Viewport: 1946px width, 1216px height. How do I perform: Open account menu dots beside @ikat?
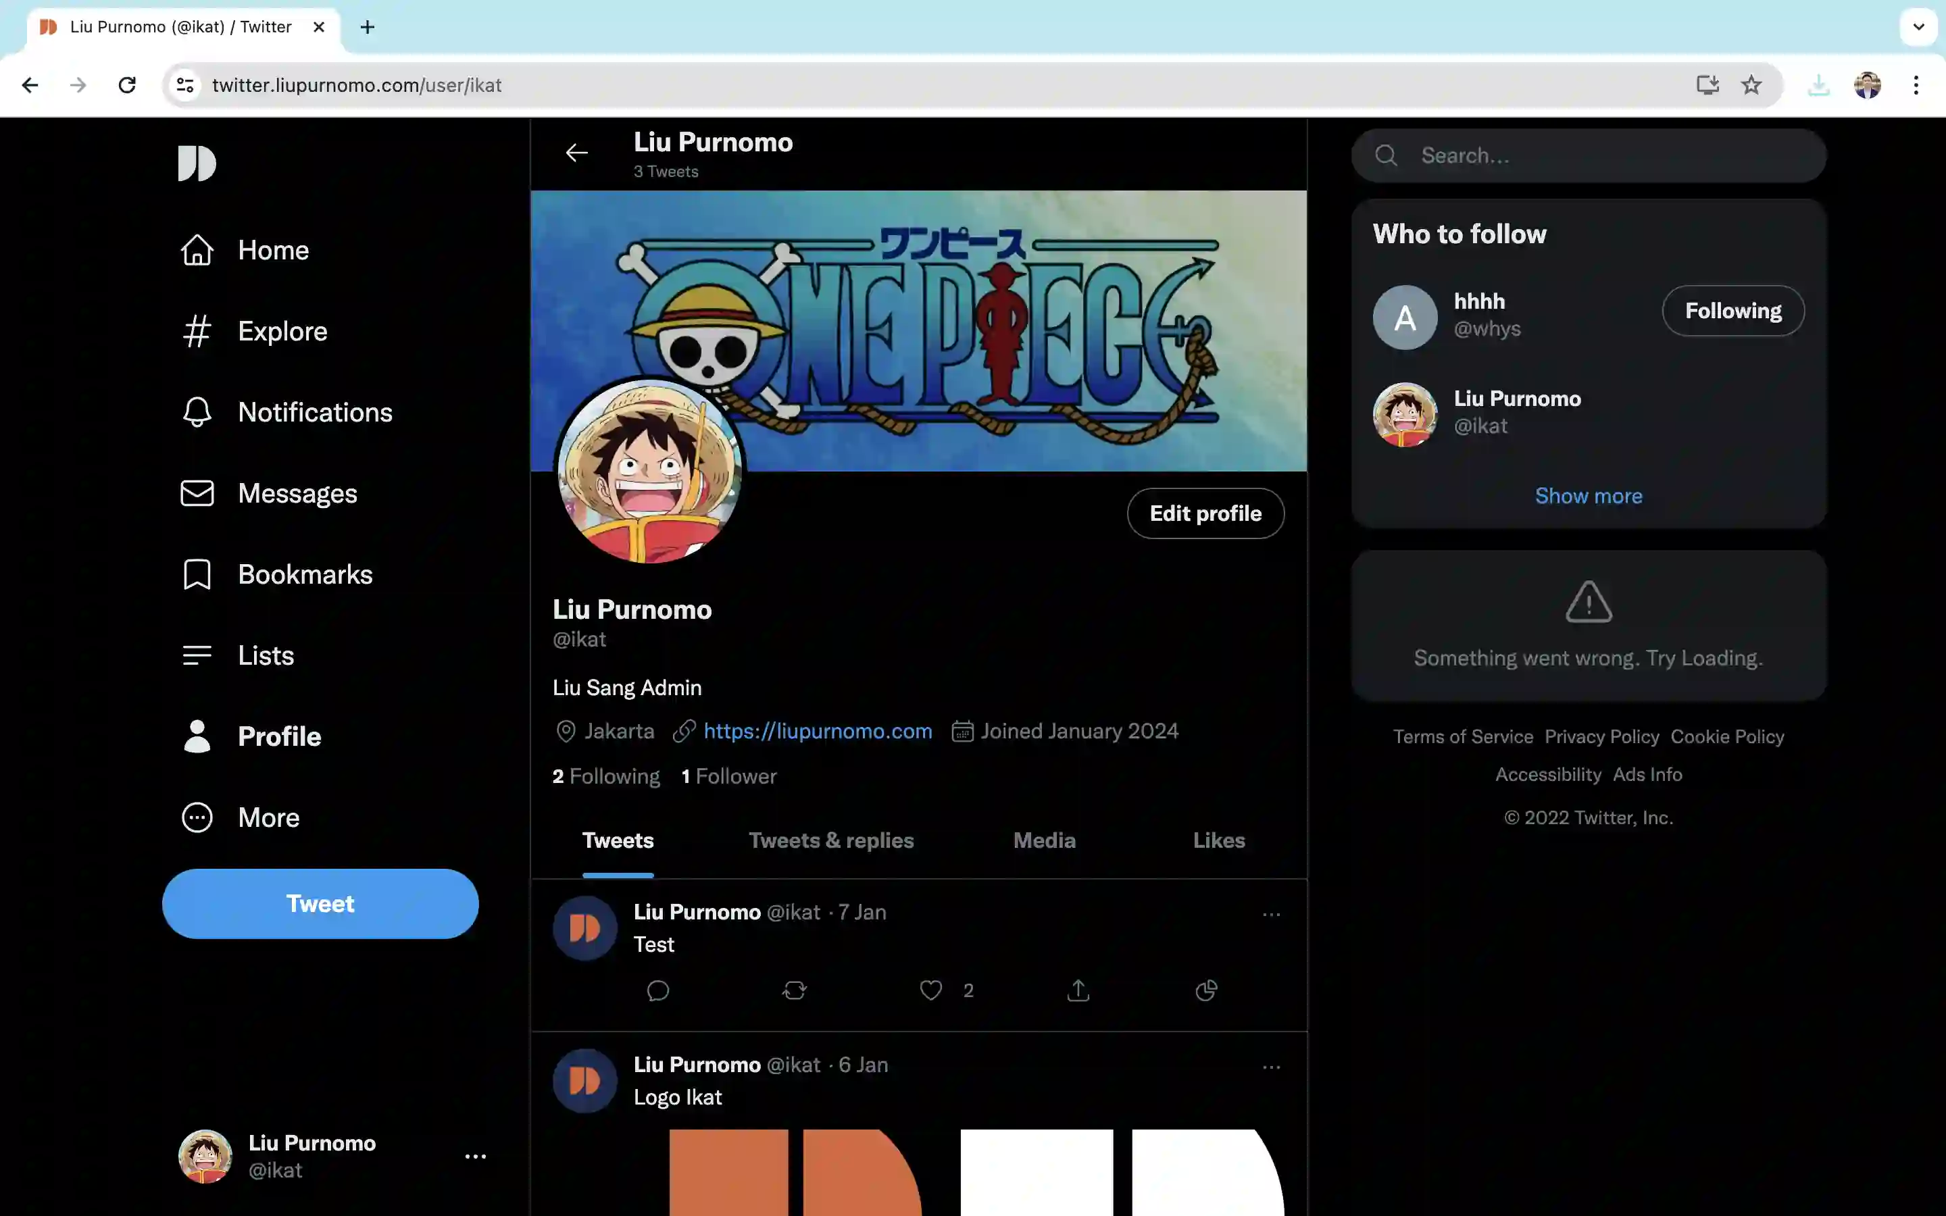475,1157
